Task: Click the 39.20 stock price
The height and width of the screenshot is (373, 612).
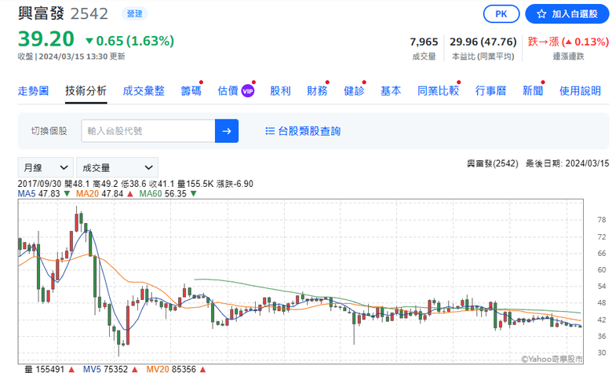Action: click(46, 39)
